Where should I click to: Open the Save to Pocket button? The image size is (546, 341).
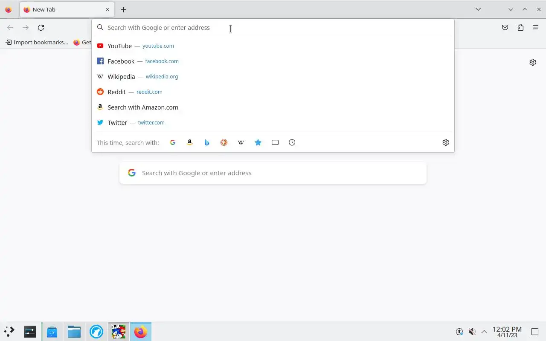pyautogui.click(x=505, y=28)
